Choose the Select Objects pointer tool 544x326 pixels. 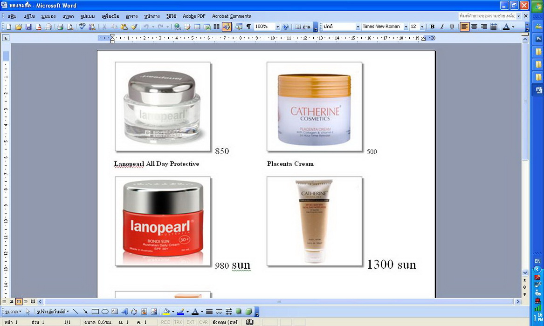pos(28,312)
